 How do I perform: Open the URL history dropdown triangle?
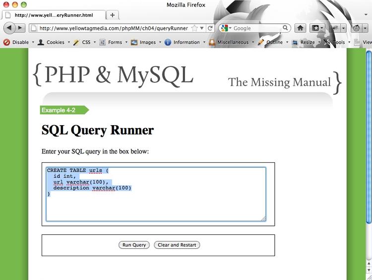tap(202, 28)
